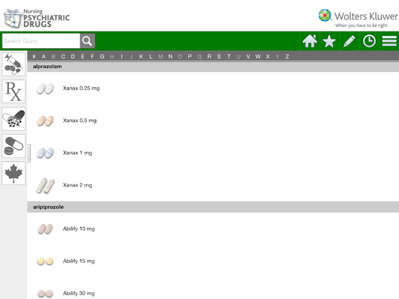Open the Rx prescription sidebar icon

14,91
